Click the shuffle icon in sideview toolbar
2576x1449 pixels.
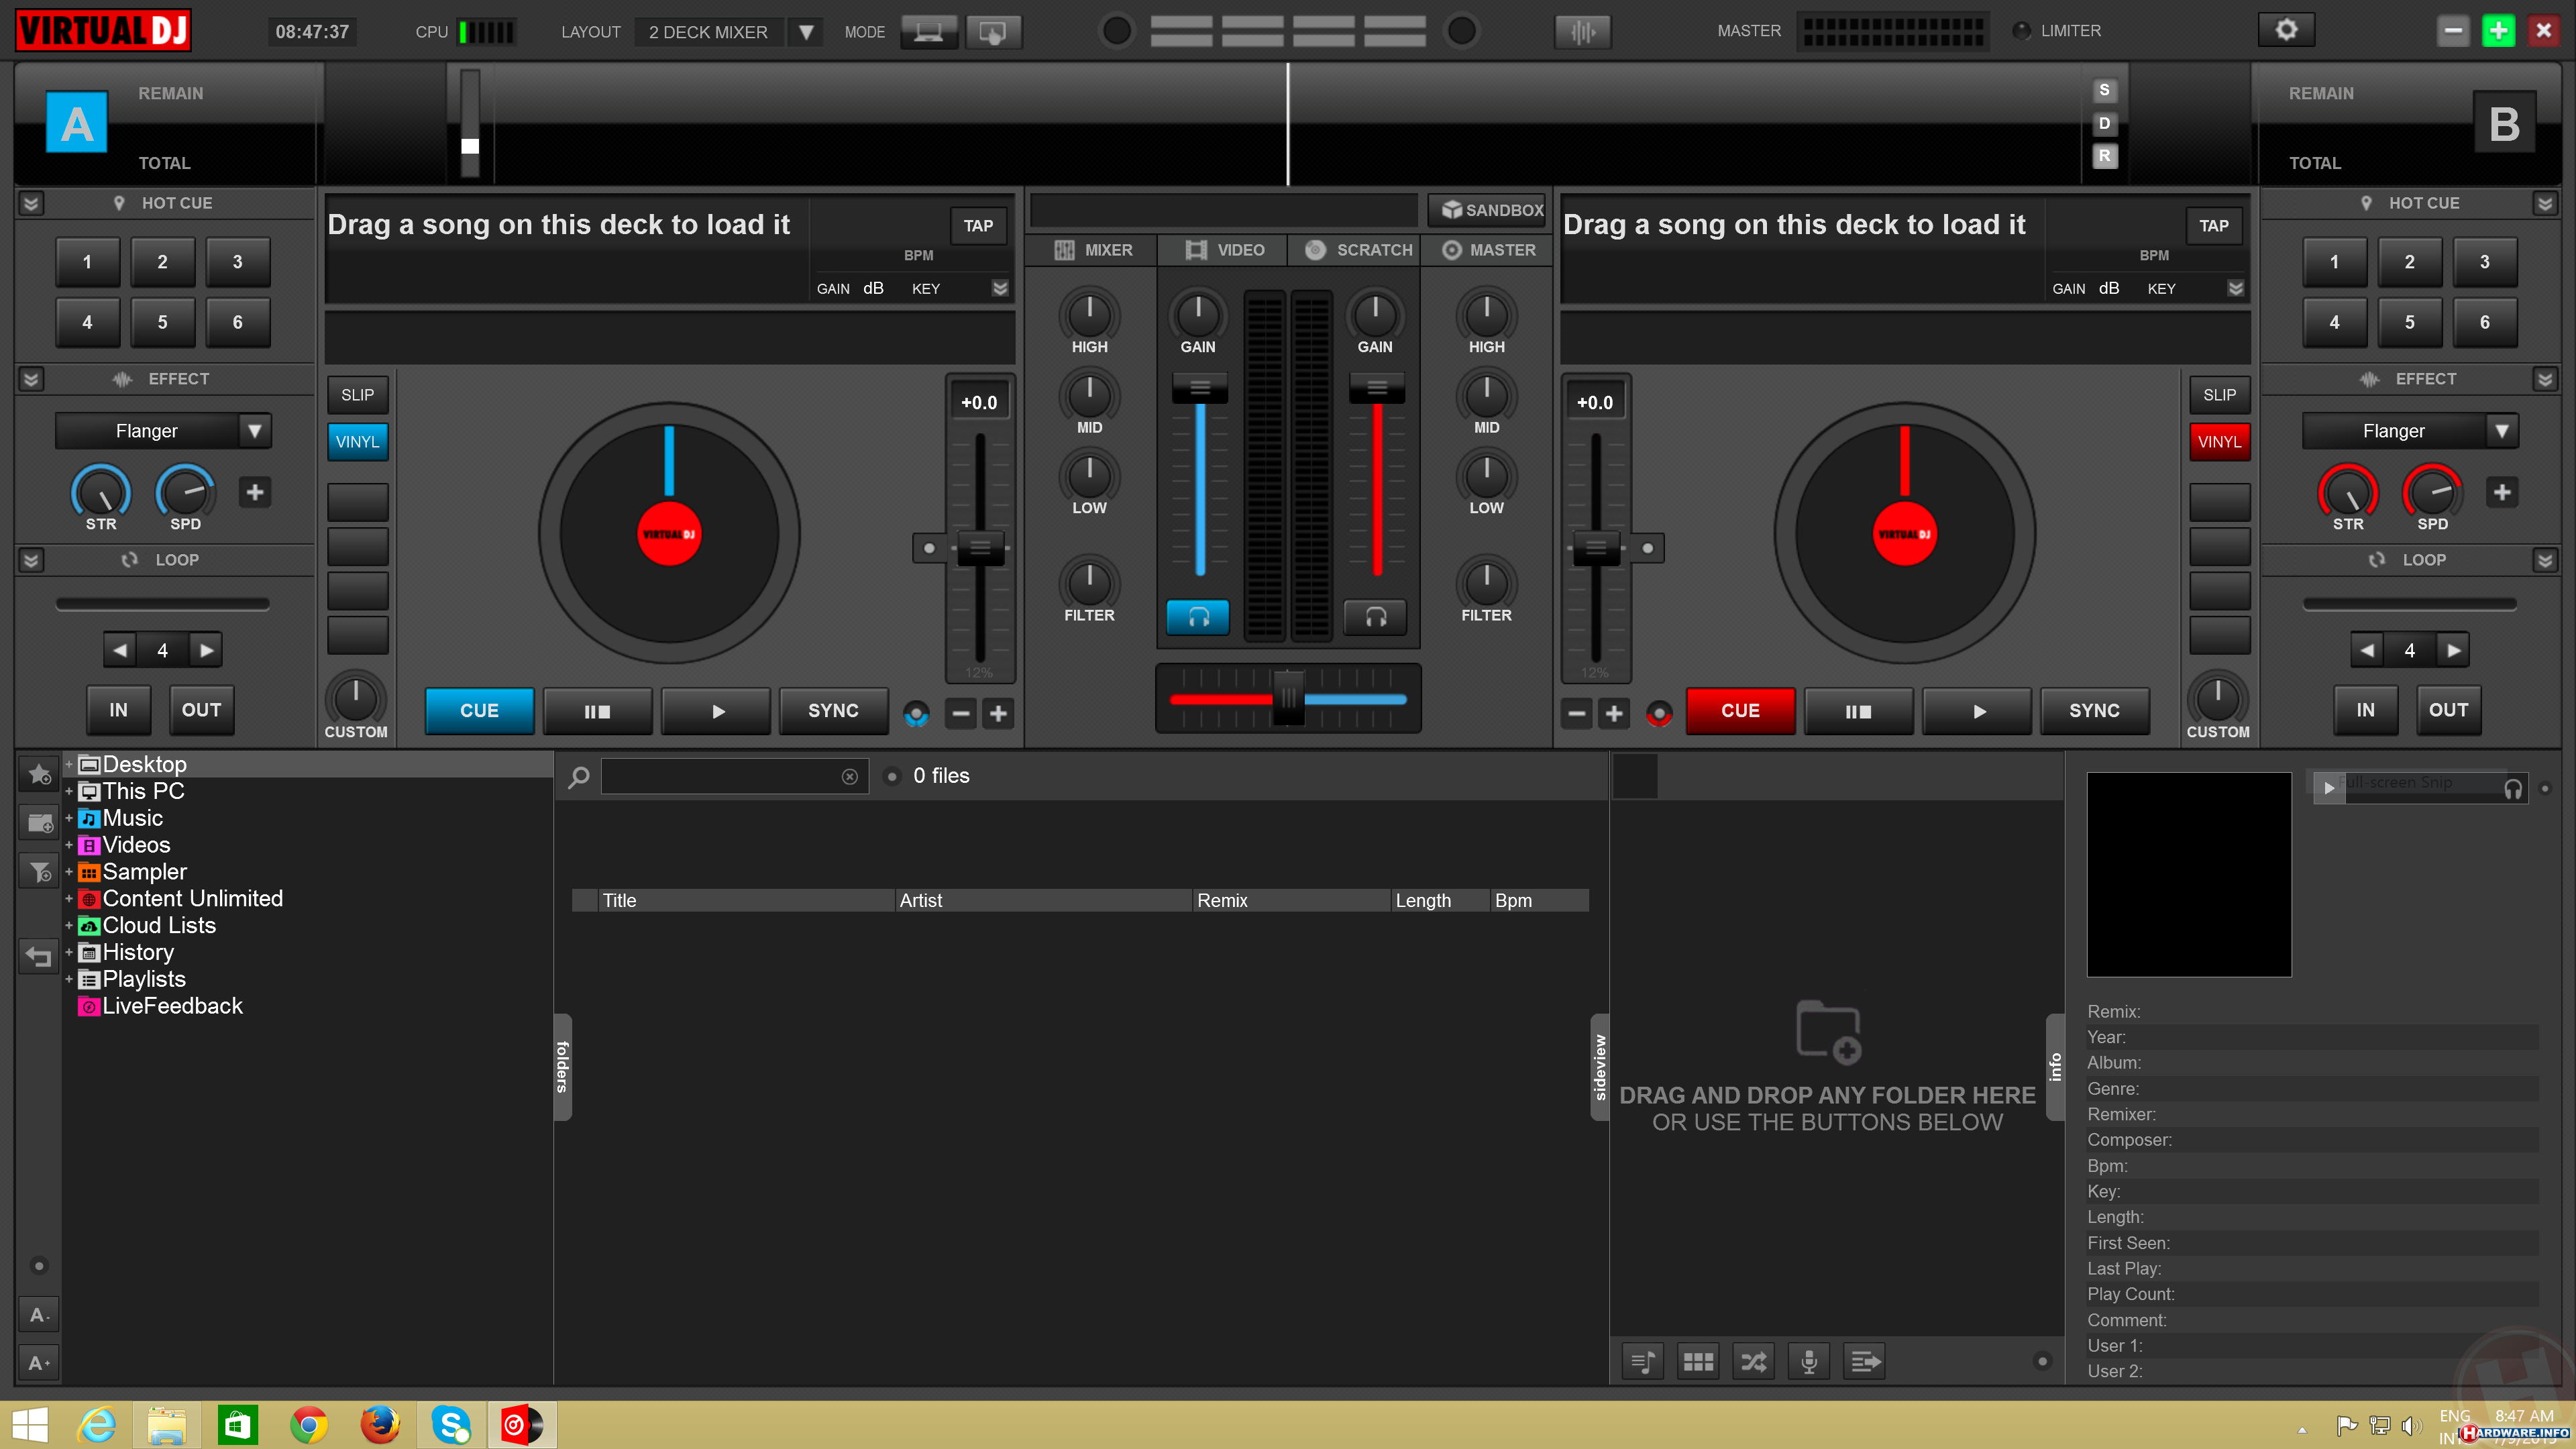(x=1753, y=1361)
